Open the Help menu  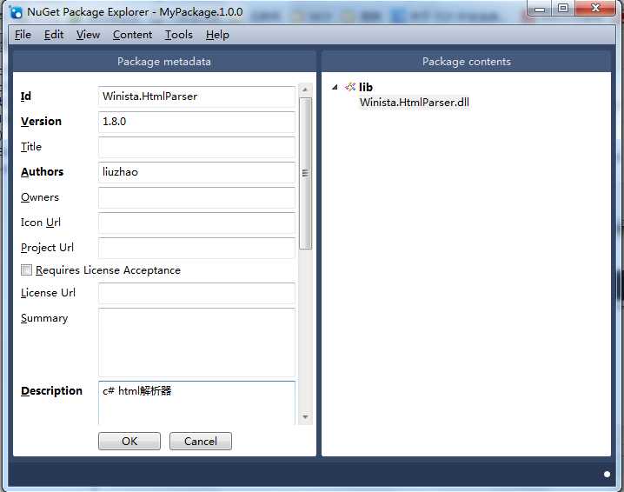pyautogui.click(x=217, y=35)
